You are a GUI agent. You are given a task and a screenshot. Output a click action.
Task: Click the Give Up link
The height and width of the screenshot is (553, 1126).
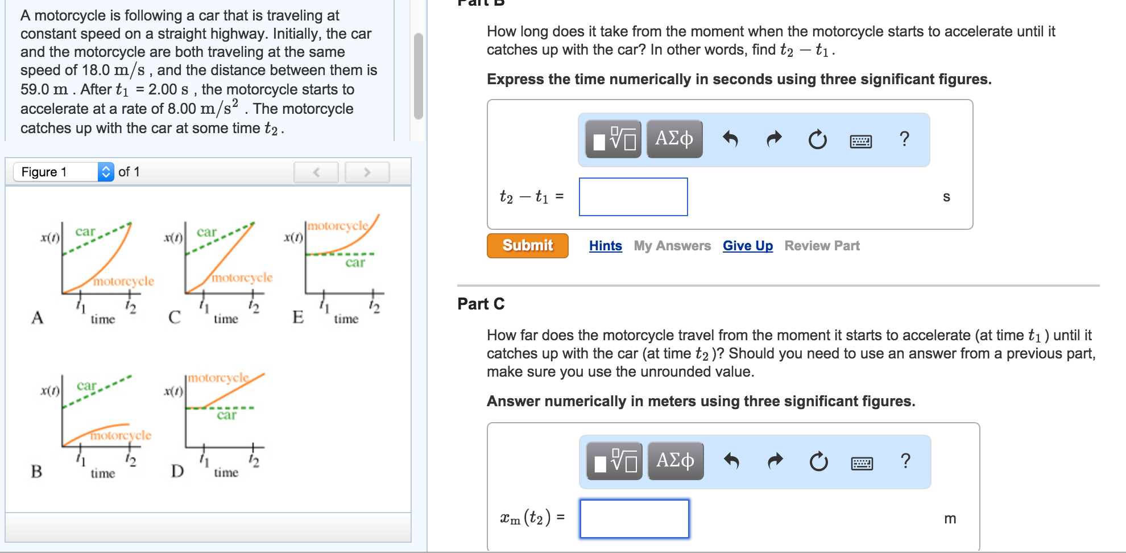[x=747, y=246]
